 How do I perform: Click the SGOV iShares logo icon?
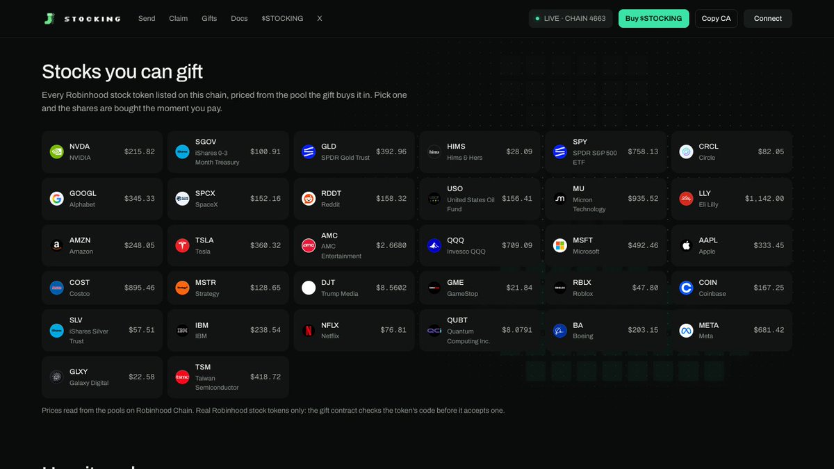point(182,151)
